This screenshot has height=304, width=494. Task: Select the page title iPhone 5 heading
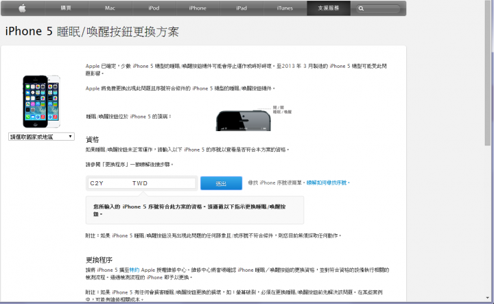click(x=92, y=32)
